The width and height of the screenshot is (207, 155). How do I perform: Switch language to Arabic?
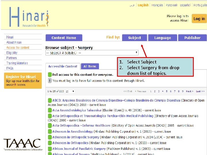pyautogui.click(x=132, y=5)
